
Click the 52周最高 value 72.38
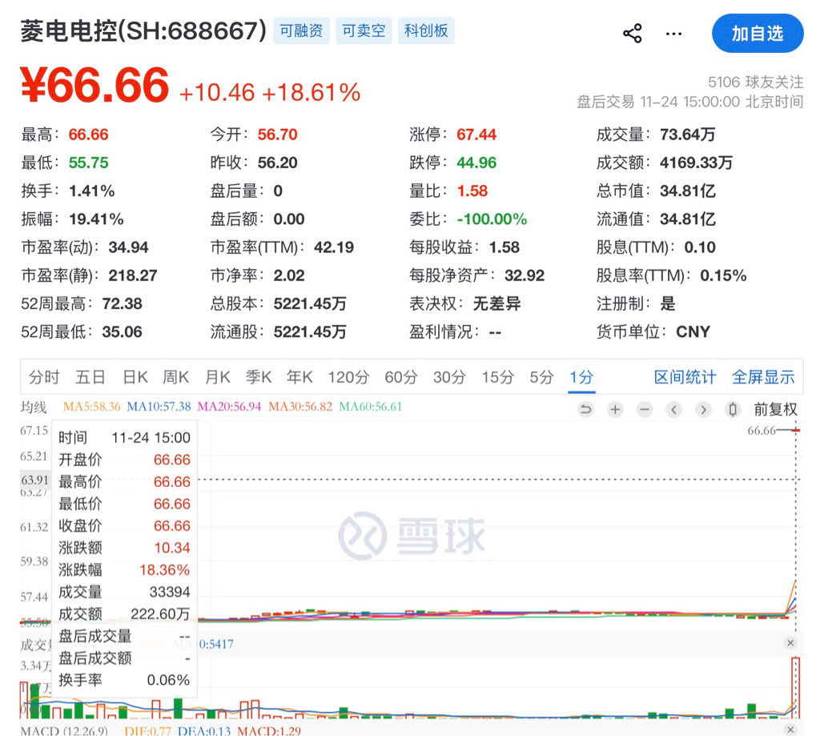(x=122, y=304)
